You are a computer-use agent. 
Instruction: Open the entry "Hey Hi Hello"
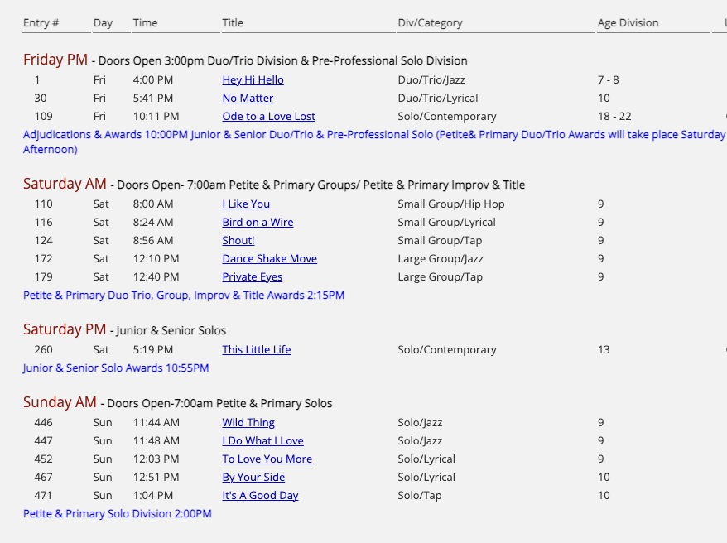(253, 79)
